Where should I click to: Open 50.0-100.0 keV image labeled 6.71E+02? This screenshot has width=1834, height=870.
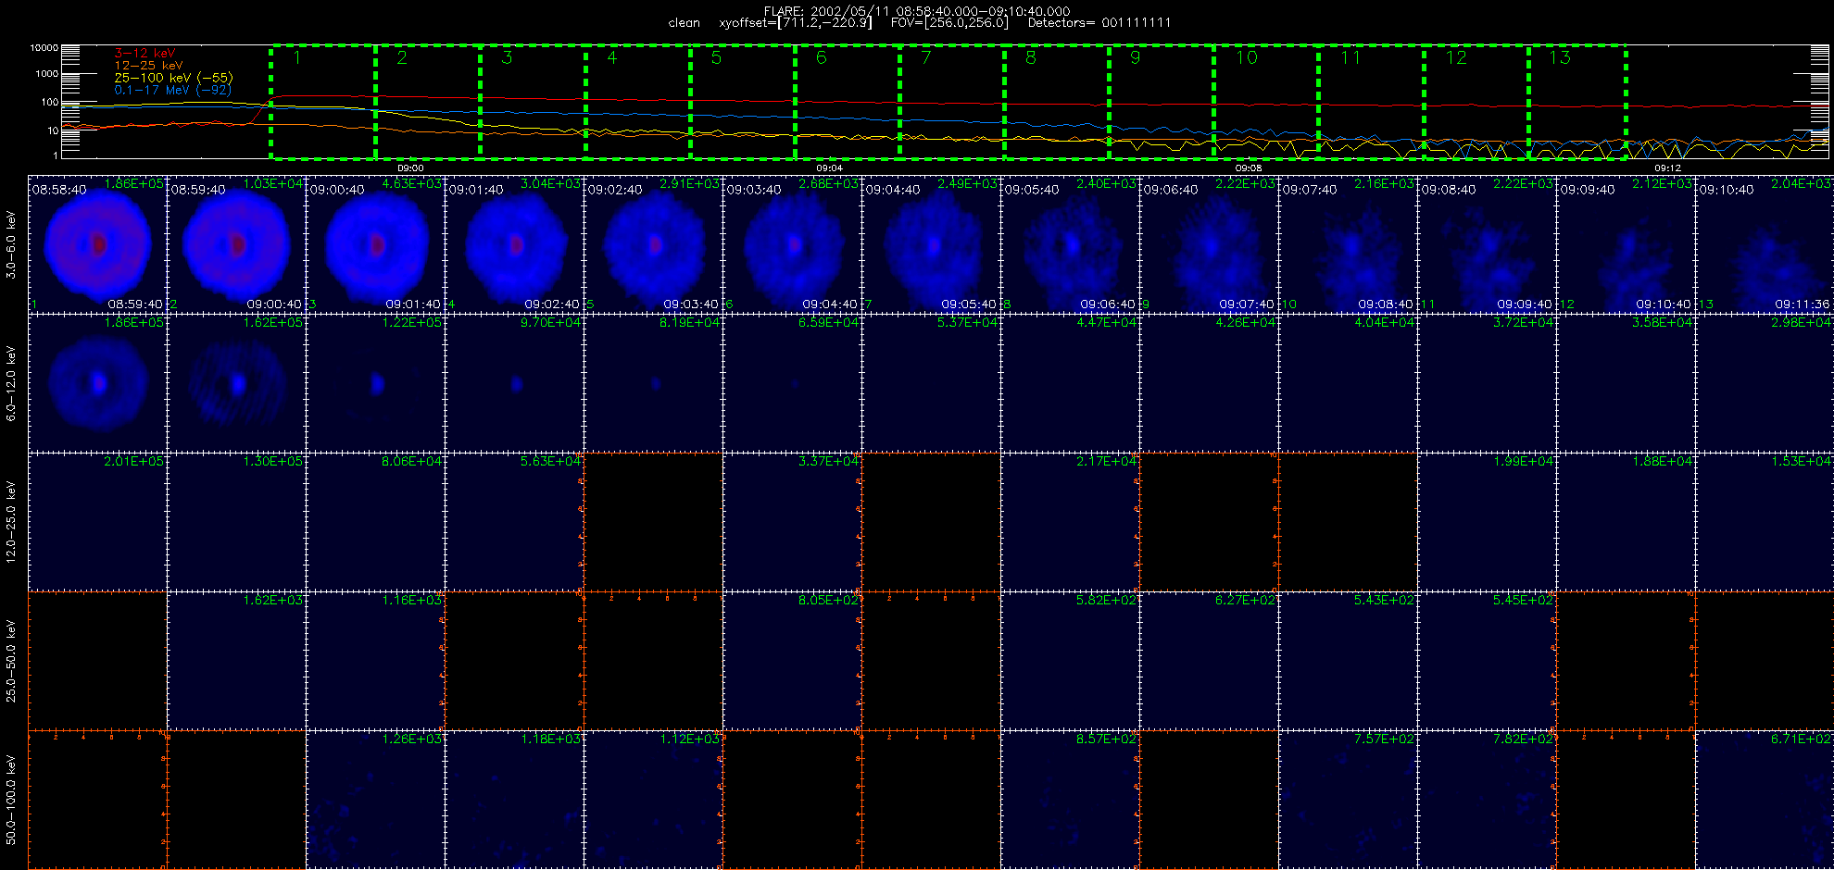(x=1765, y=800)
